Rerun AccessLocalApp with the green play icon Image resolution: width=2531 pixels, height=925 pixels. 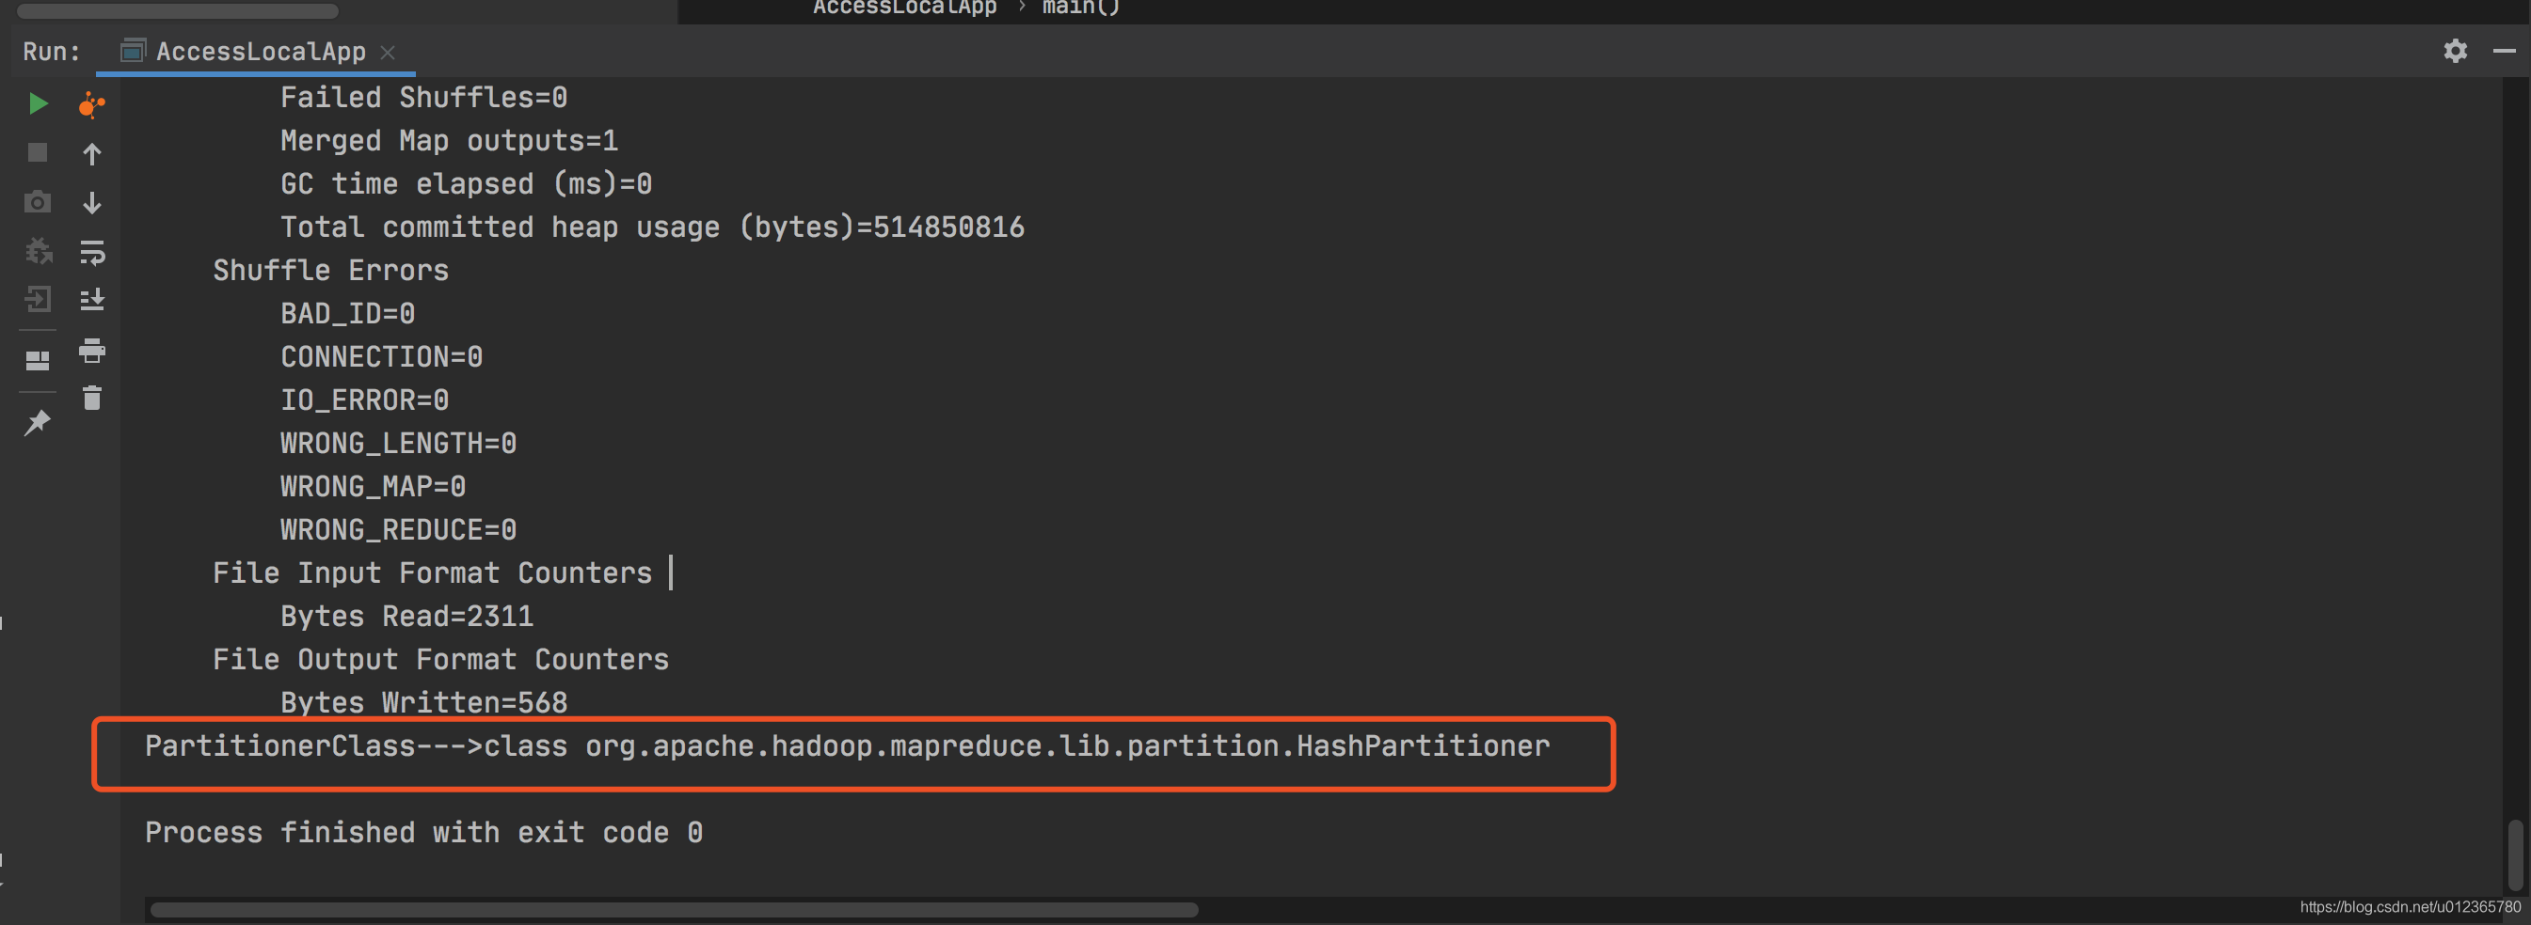click(38, 103)
